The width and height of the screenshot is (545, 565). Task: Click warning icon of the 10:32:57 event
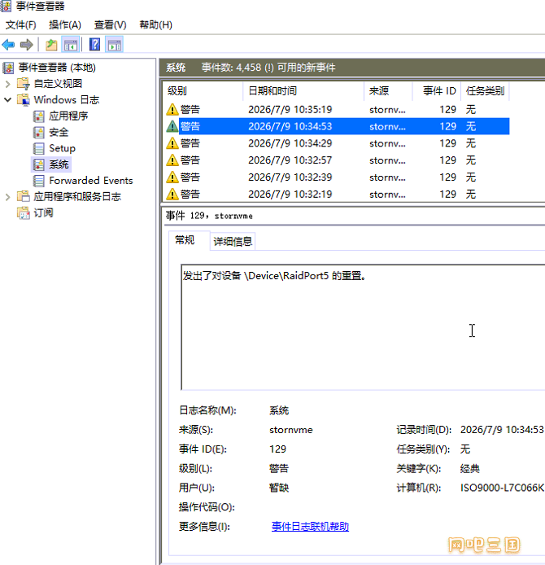(x=172, y=160)
